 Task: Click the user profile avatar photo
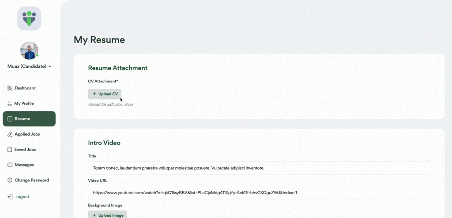pos(29,51)
